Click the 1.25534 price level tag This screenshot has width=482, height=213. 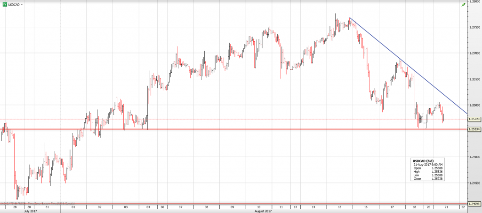(474, 129)
